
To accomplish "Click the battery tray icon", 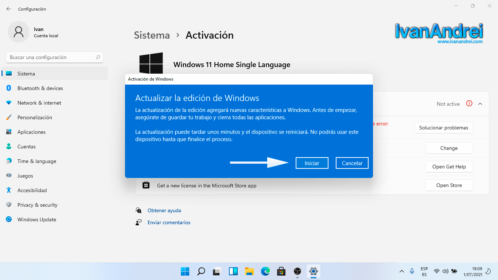I will (x=454, y=271).
